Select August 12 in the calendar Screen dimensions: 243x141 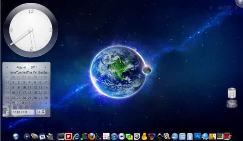click(x=35, y=88)
